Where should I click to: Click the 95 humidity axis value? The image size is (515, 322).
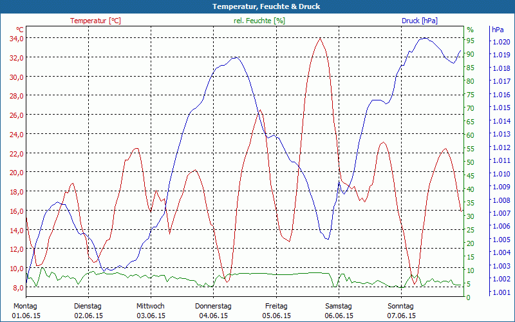point(470,41)
